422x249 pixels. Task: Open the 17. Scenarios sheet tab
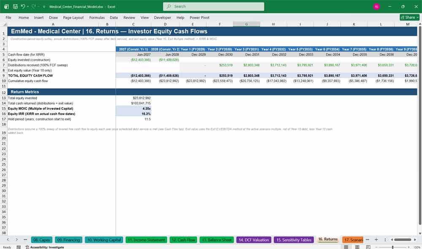[352, 240]
